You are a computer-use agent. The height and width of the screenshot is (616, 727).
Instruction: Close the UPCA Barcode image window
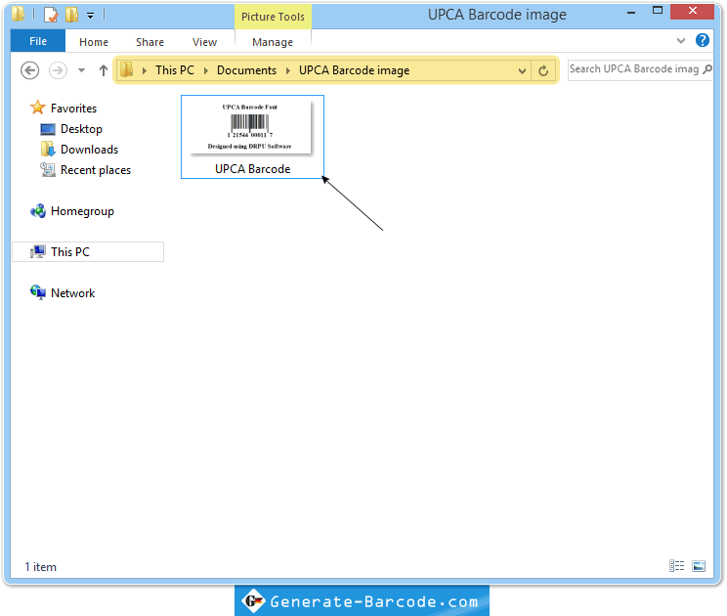(x=692, y=11)
